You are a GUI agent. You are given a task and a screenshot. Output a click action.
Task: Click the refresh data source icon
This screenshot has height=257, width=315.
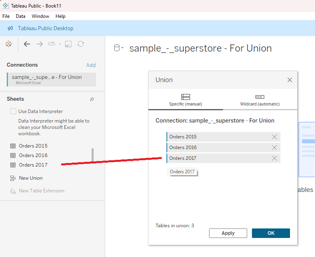point(81,44)
